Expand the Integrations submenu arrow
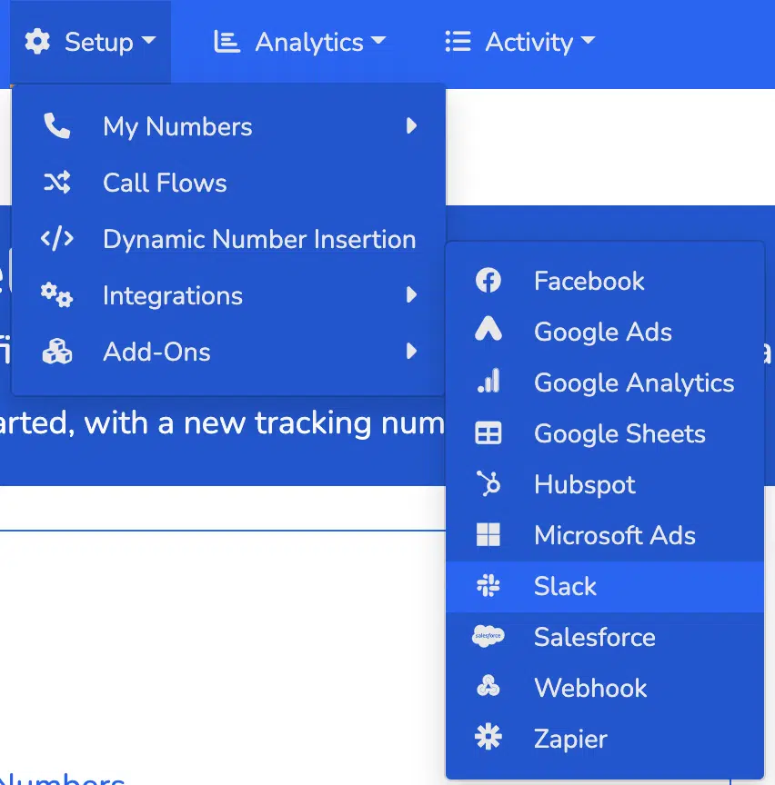 click(x=411, y=295)
